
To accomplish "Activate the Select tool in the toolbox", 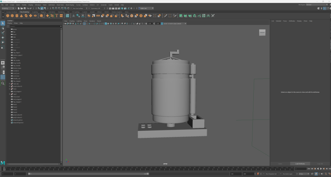I will tap(3, 23).
